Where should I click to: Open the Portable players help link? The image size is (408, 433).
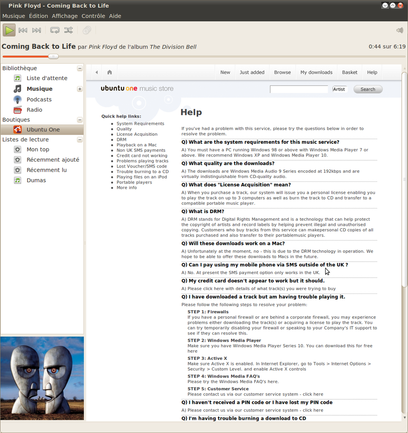tap(134, 182)
